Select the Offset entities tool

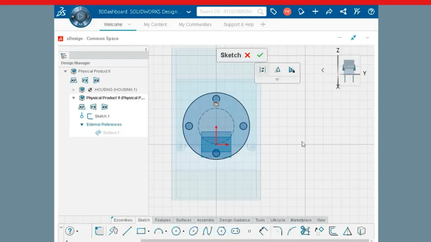[x=333, y=231]
